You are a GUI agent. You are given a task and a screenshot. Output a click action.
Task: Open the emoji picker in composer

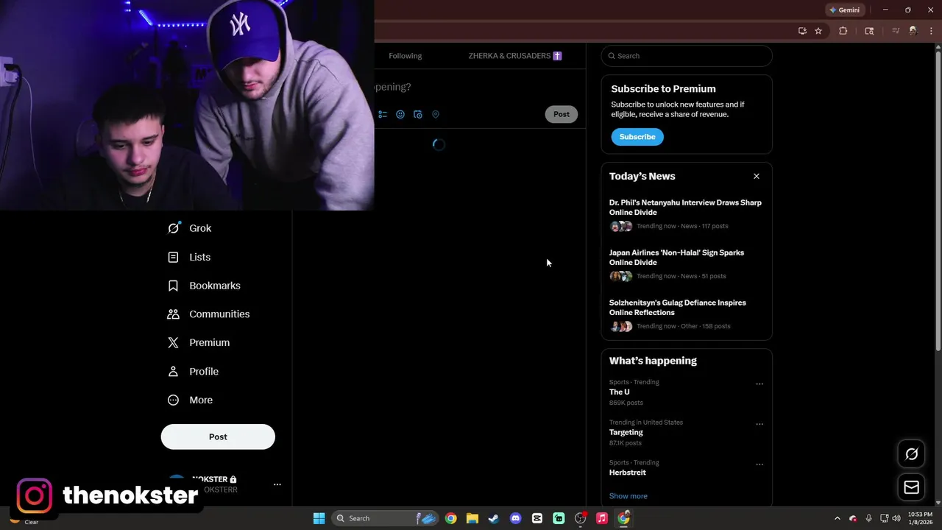pyautogui.click(x=400, y=114)
